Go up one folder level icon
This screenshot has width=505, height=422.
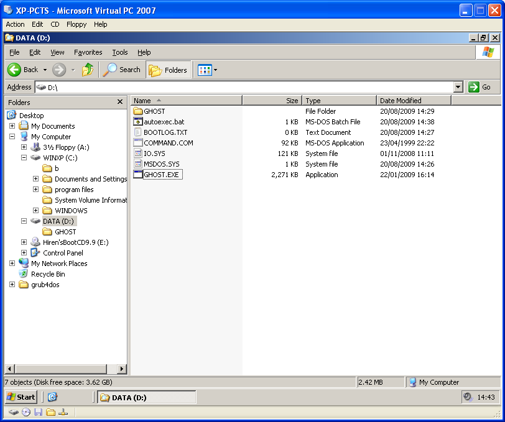88,70
